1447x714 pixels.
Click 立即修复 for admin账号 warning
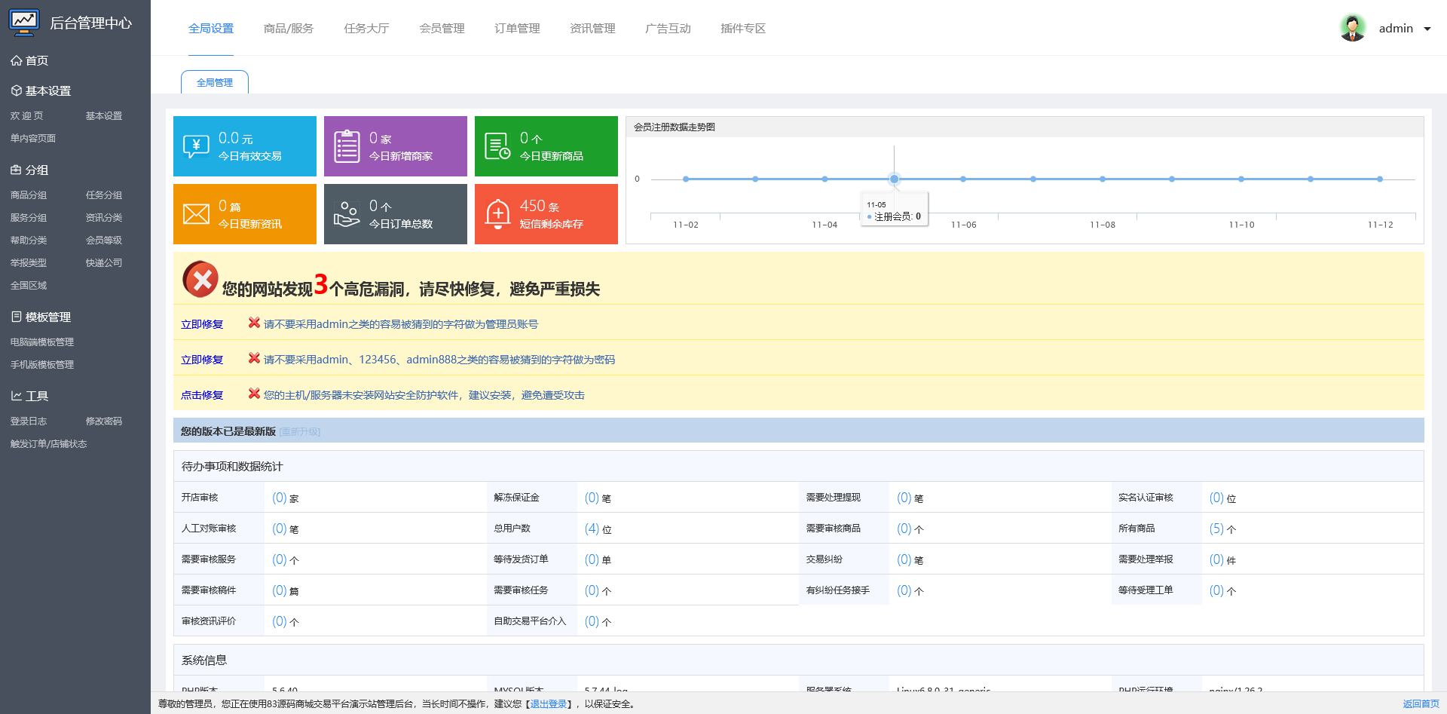[202, 324]
